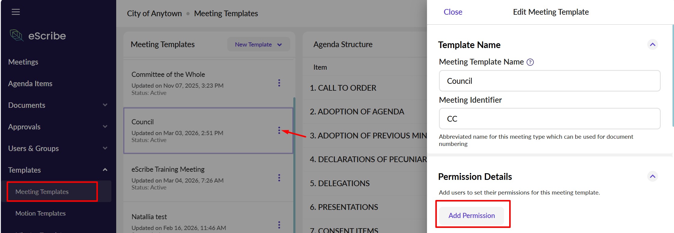674x233 pixels.
Task: Open three-dot menu for Council template
Action: (x=279, y=130)
